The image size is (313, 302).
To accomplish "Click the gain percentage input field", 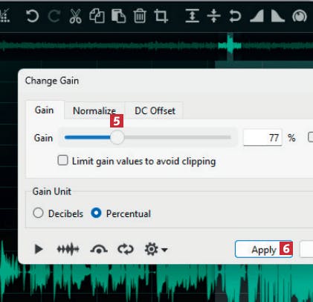I will [x=262, y=137].
